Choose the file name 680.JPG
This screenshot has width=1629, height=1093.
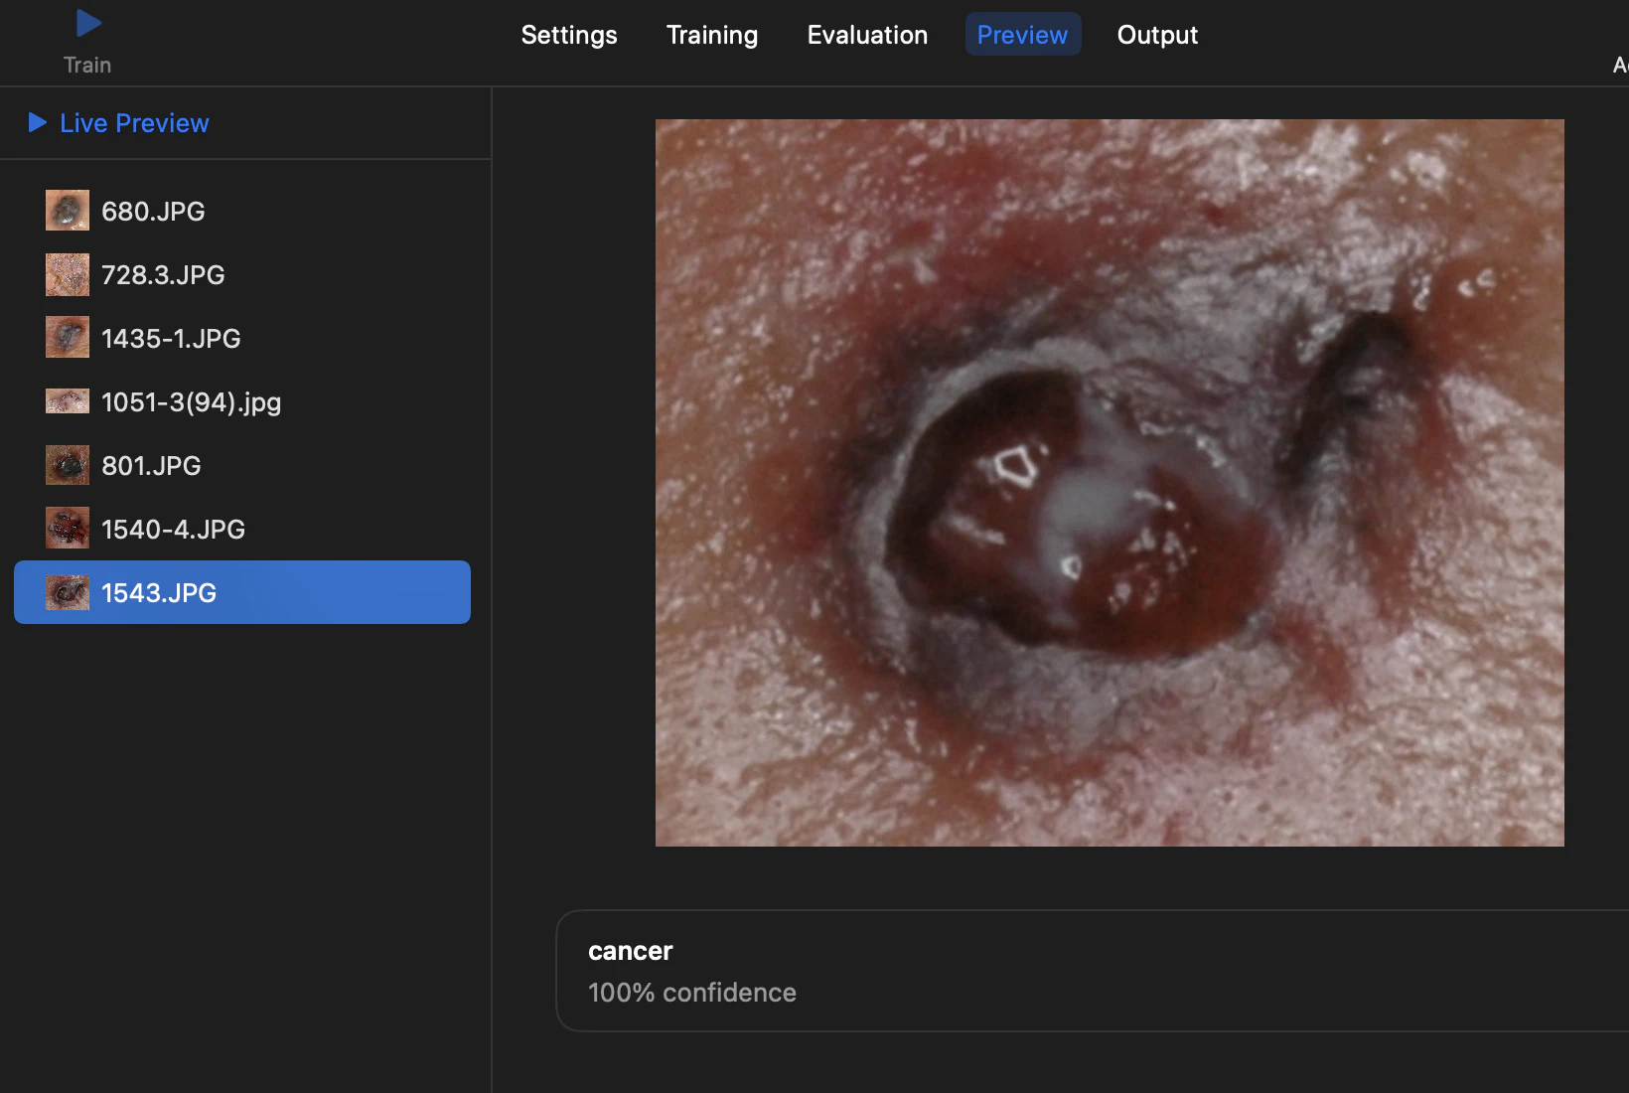[153, 212]
